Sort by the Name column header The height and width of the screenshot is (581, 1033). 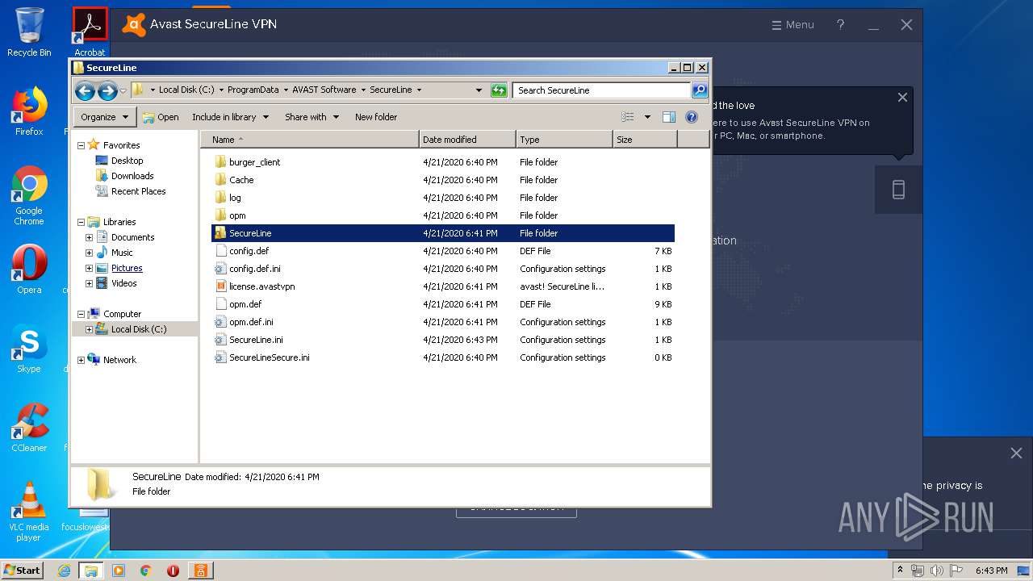(310, 140)
